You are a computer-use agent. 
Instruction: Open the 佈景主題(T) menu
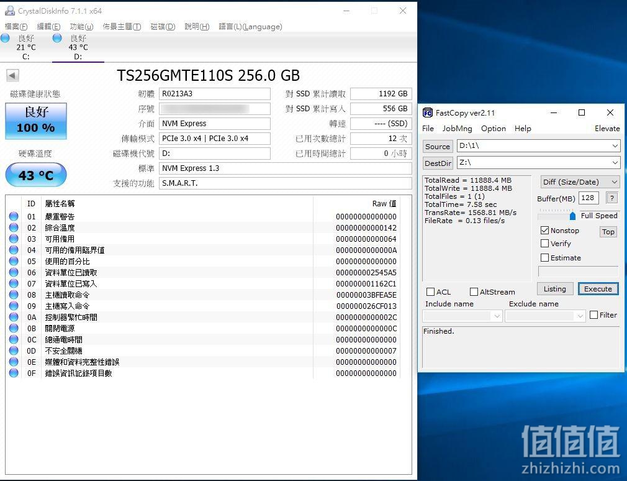(x=122, y=26)
